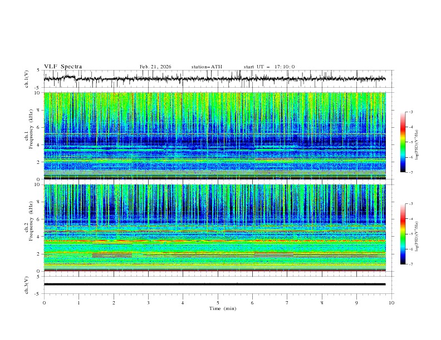
Task: Click the time axis tick label "7"
Action: [x=287, y=303]
